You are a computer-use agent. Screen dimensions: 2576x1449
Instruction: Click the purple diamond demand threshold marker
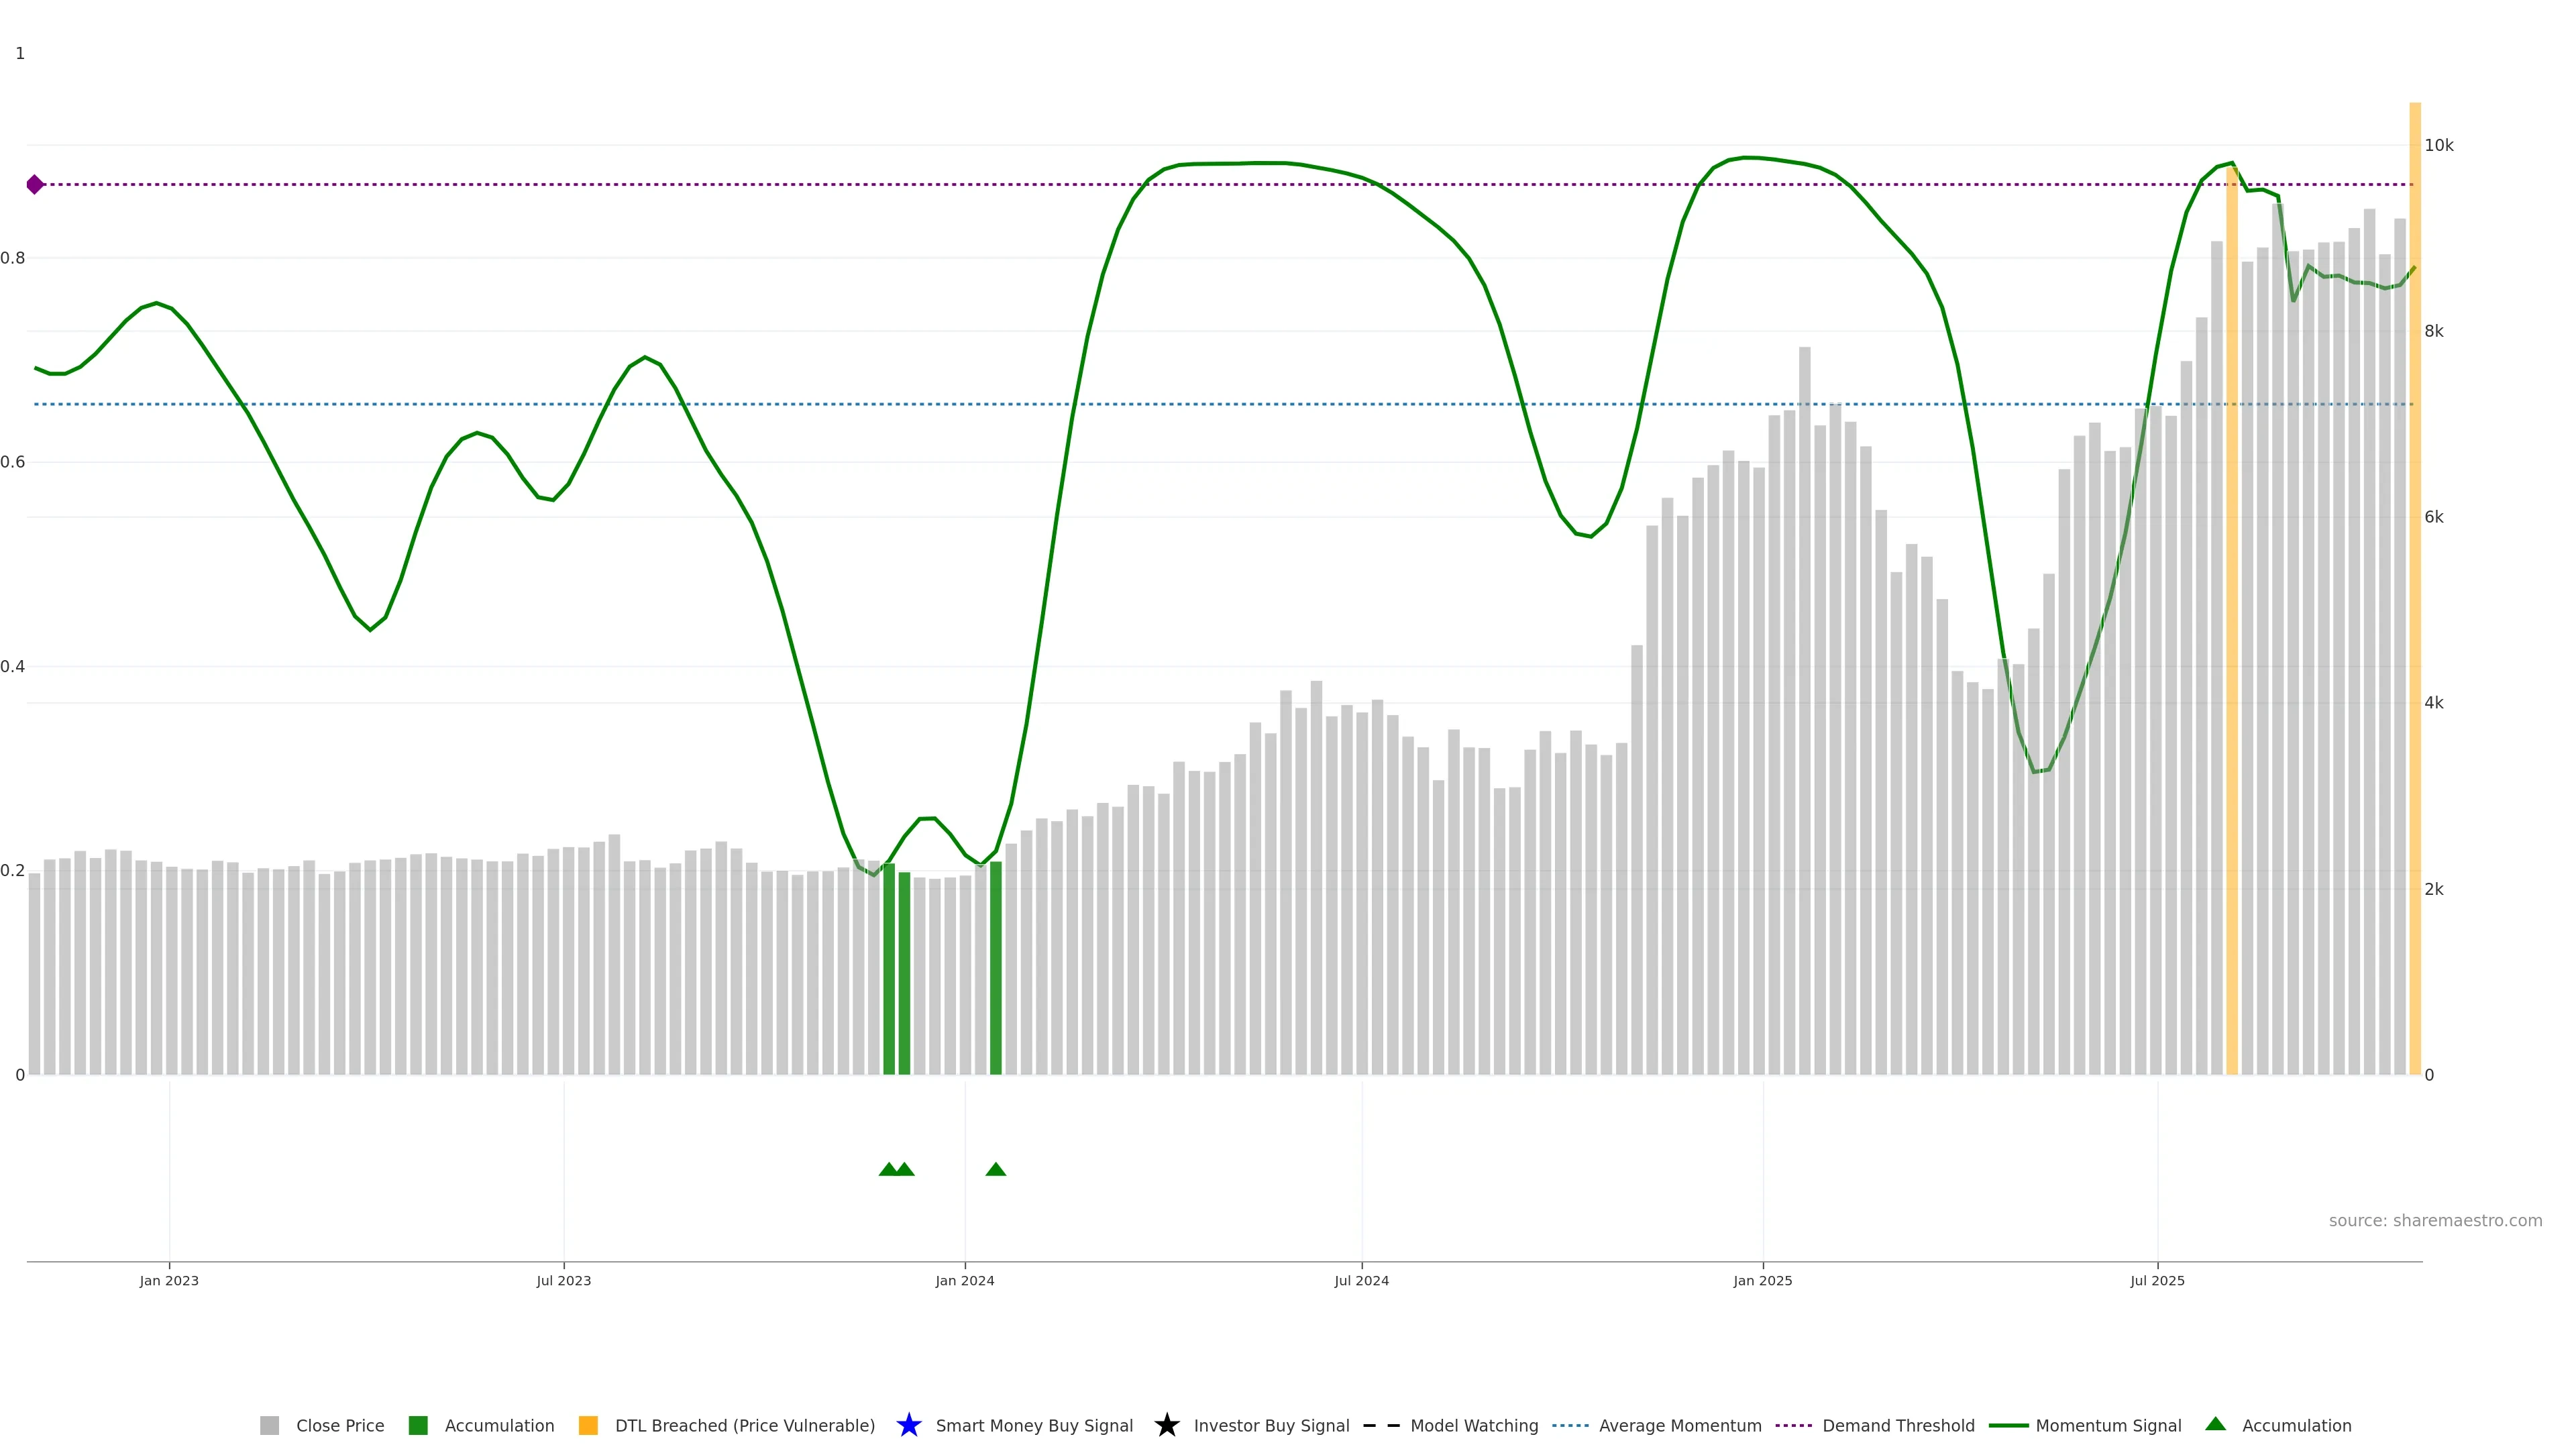pos(35,184)
